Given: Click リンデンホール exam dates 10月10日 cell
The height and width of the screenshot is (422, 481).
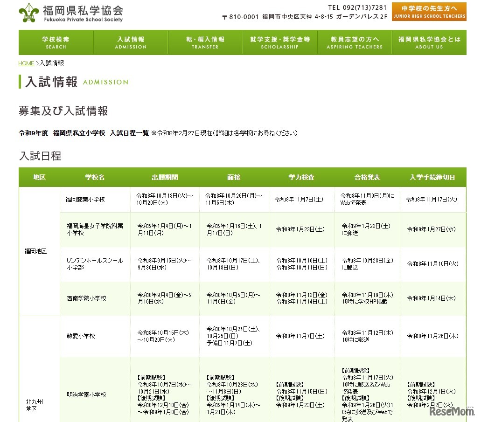Looking at the screenshot, I should [301, 264].
